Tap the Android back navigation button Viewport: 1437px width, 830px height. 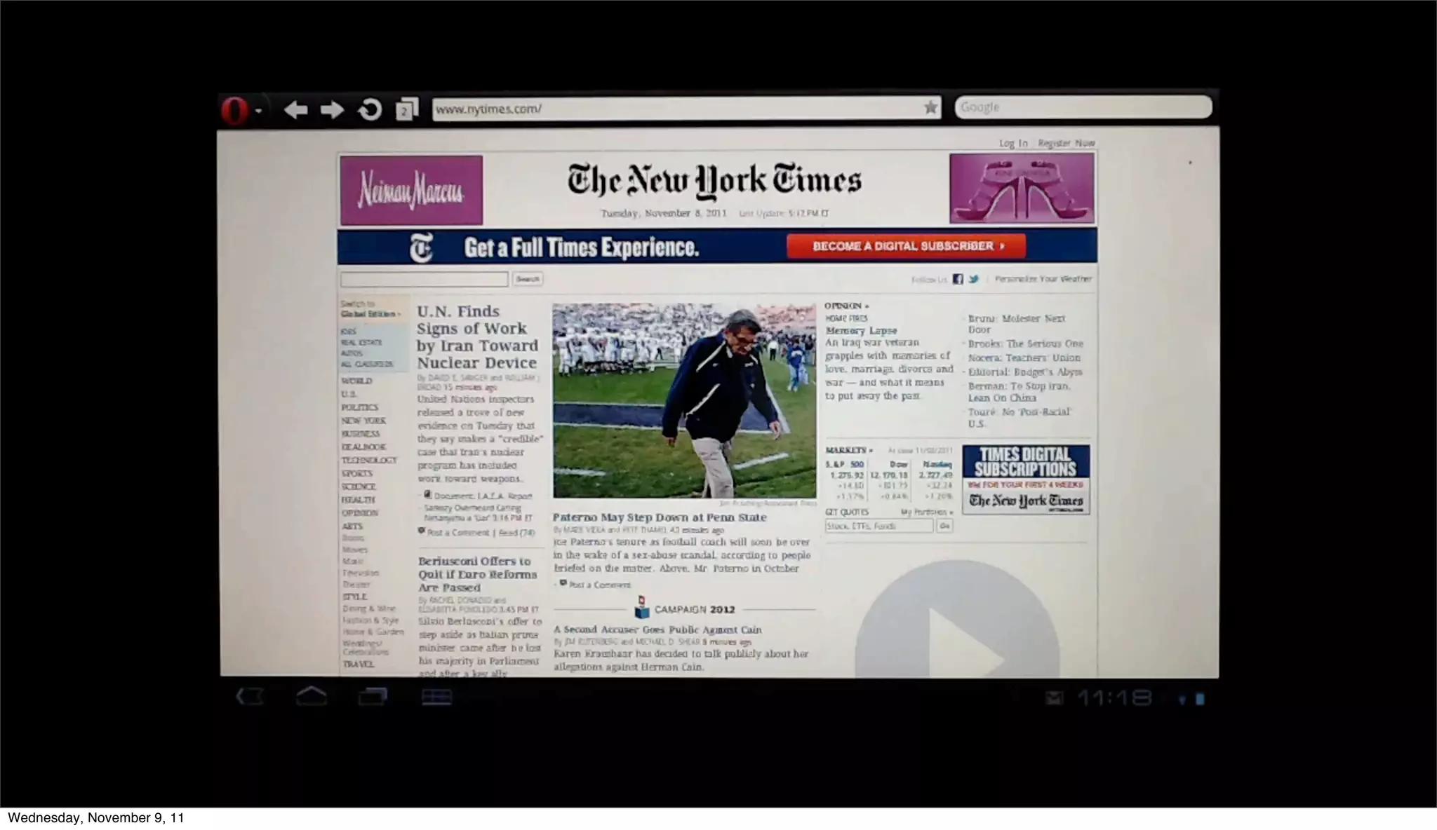coord(250,696)
